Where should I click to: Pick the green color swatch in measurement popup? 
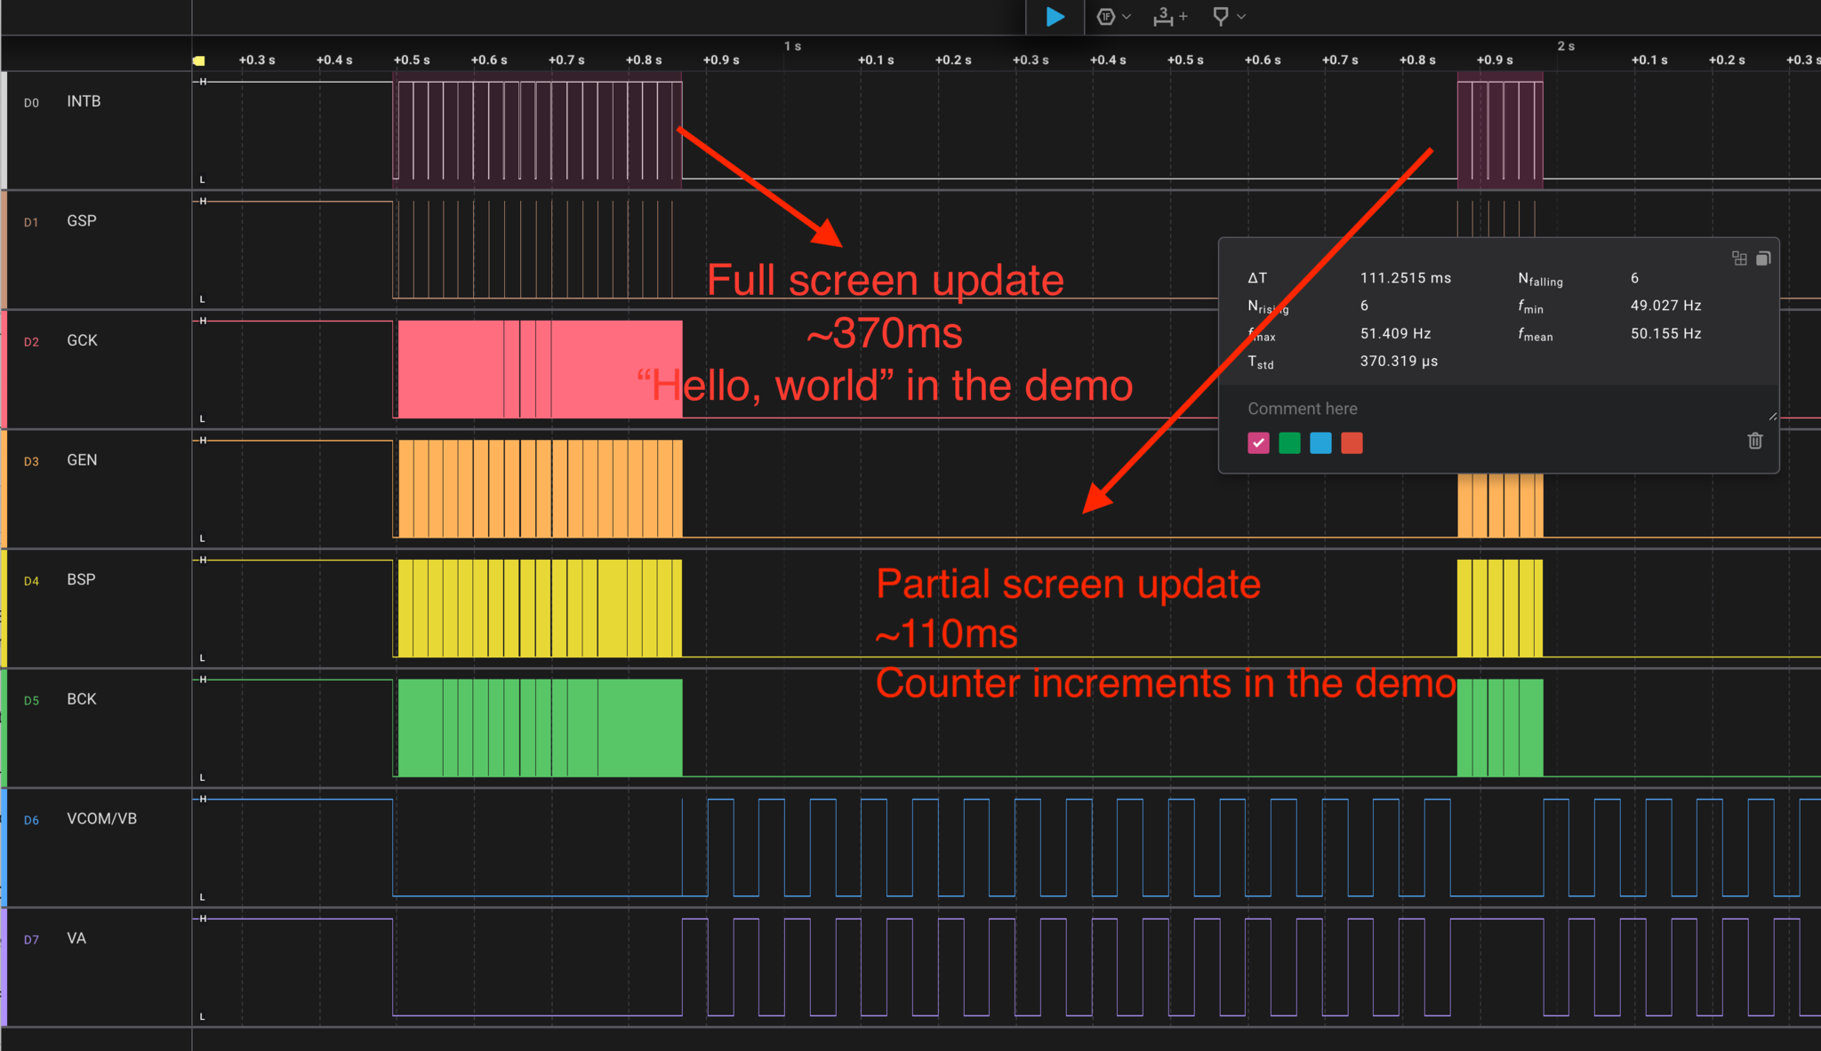coord(1288,443)
